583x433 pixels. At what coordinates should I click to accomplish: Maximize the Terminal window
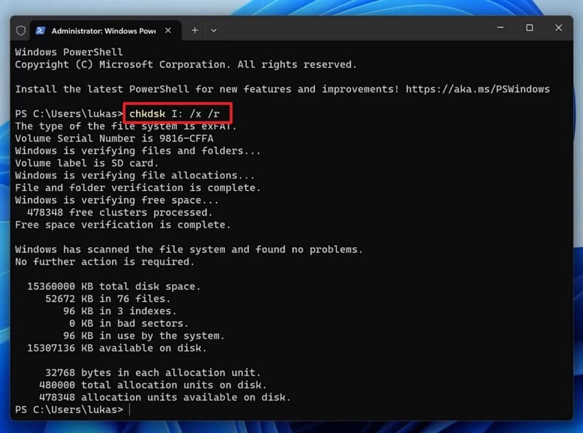click(x=530, y=27)
